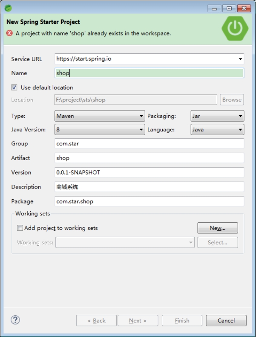Open the Packaging dropdown showing Jar
Image resolution: width=256 pixels, height=337 pixels.
217,116
